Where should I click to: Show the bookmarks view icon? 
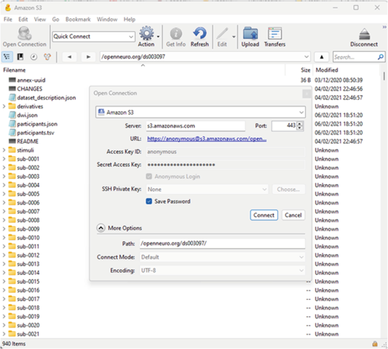tap(20, 57)
